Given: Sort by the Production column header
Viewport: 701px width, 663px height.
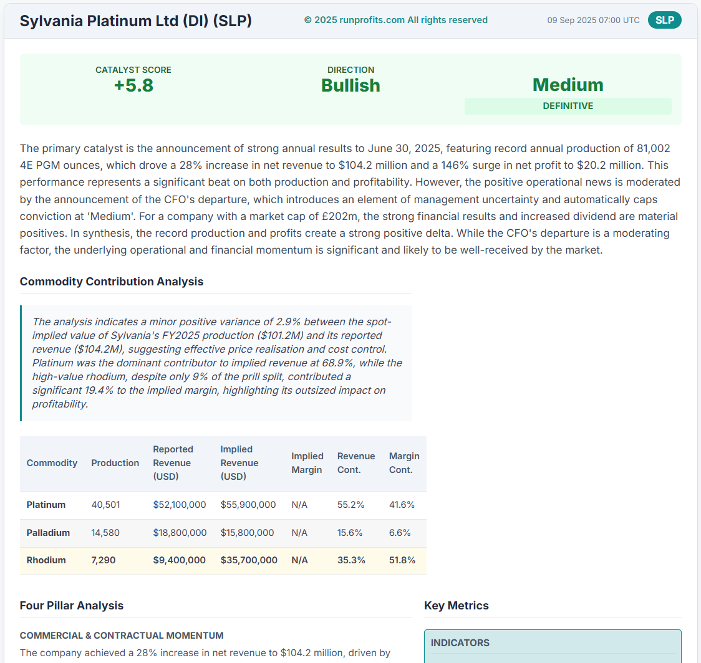Looking at the screenshot, I should click(115, 463).
